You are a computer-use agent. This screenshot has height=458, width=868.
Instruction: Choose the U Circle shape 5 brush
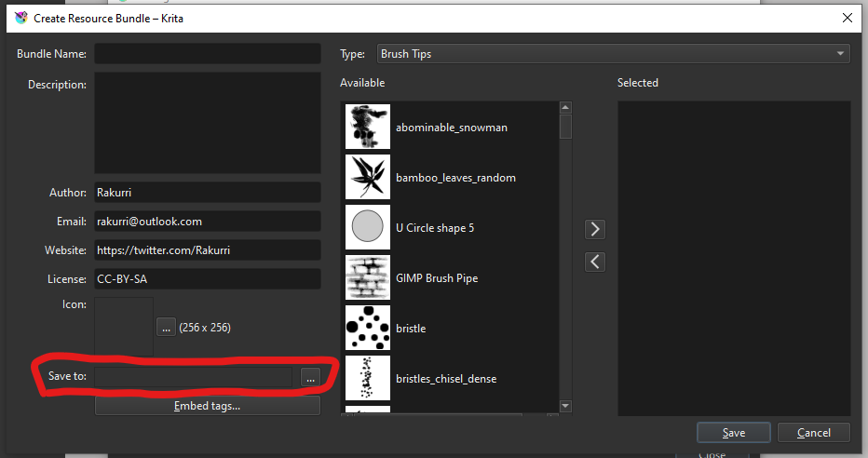pyautogui.click(x=434, y=228)
